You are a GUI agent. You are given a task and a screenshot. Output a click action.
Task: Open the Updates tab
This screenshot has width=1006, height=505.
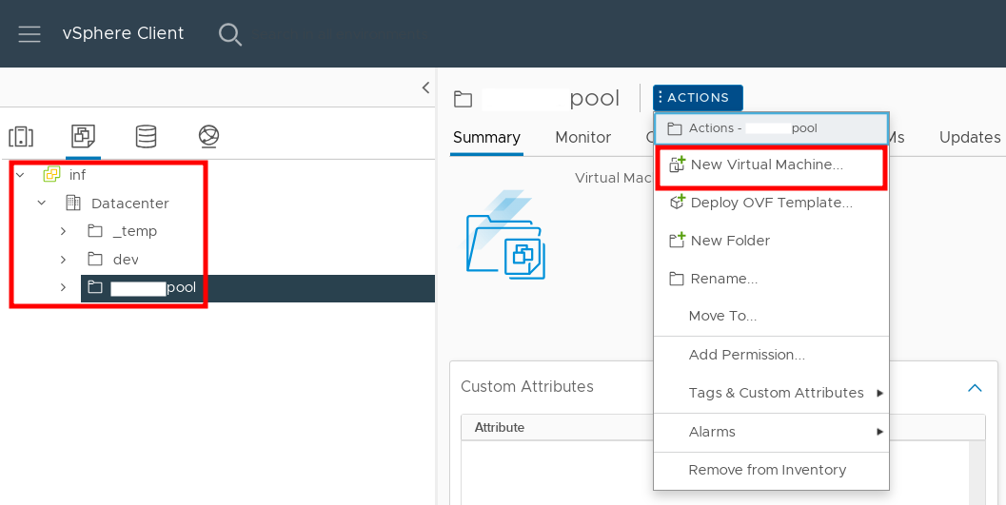[969, 137]
